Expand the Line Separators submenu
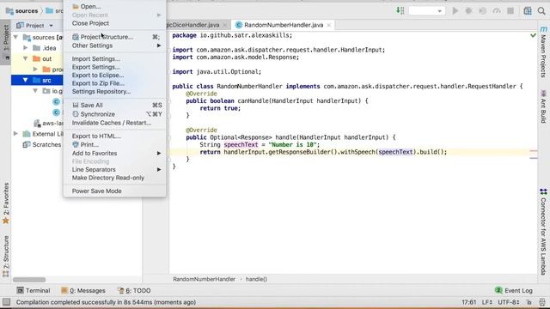The image size is (550, 309). pyautogui.click(x=114, y=170)
